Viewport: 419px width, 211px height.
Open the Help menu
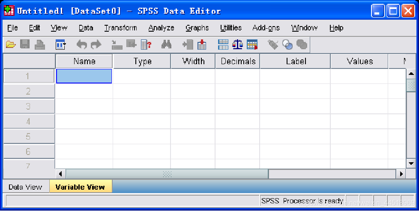(336, 28)
